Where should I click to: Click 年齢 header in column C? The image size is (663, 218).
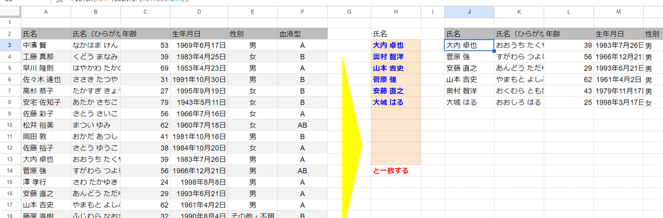pyautogui.click(x=145, y=34)
